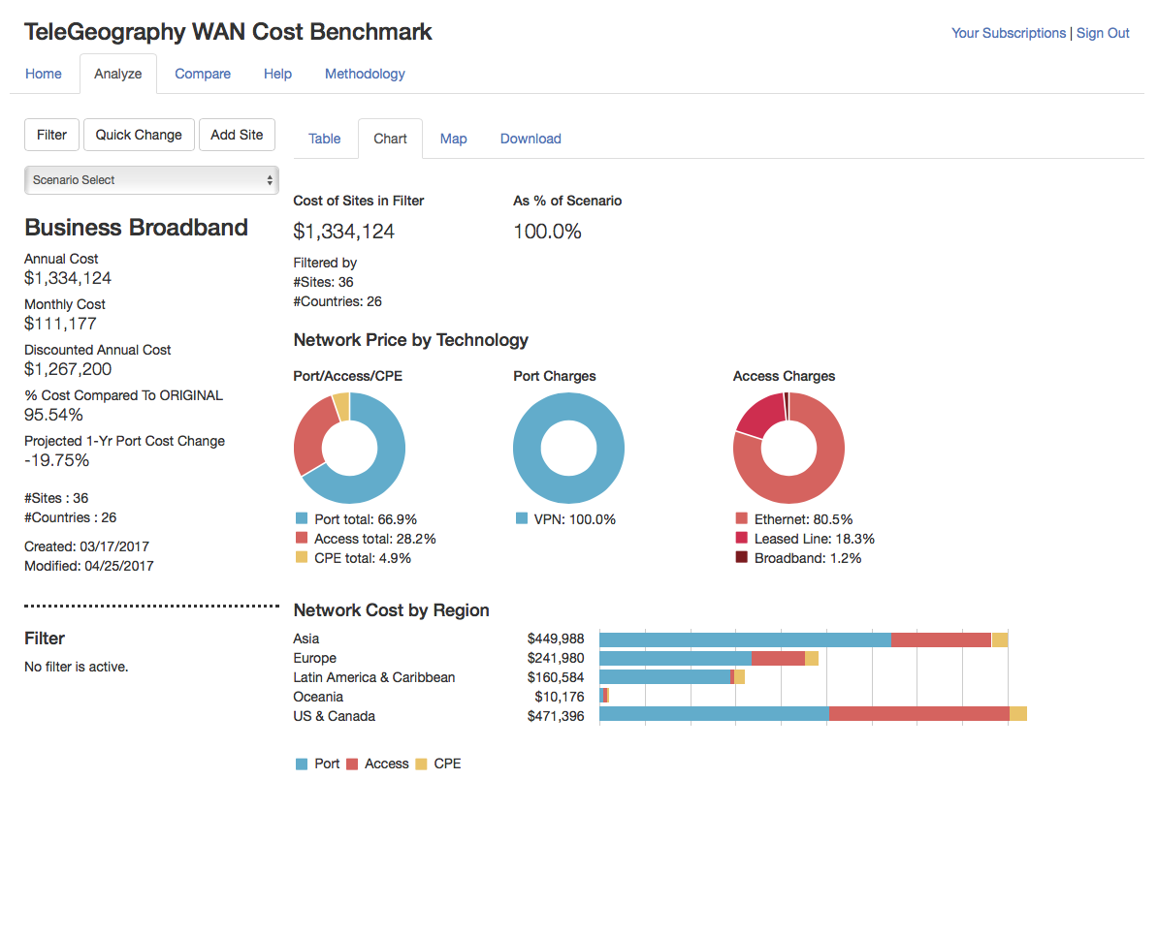Select the Download tab
1158x935 pixels.
coord(531,139)
